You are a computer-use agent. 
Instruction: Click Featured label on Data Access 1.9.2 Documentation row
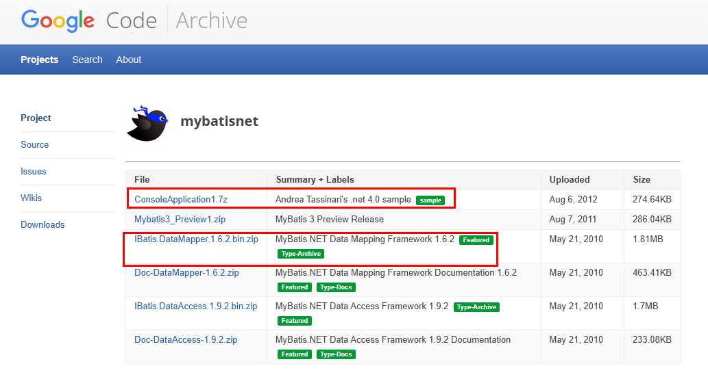(295, 354)
